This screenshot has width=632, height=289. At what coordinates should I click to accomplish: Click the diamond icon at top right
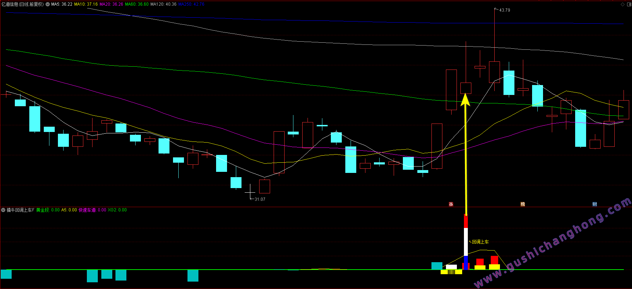[x=623, y=4]
